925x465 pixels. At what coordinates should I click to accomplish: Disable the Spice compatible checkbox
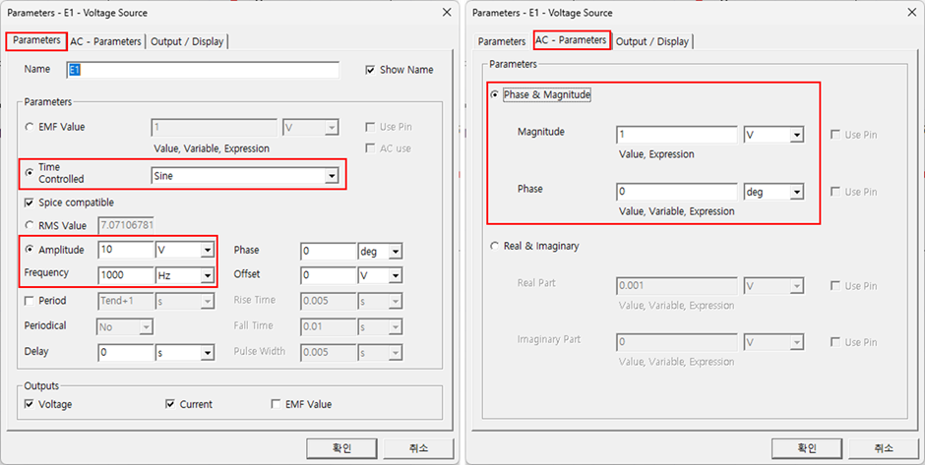coord(30,203)
